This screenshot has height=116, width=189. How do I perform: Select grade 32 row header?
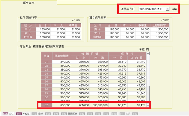47,105
